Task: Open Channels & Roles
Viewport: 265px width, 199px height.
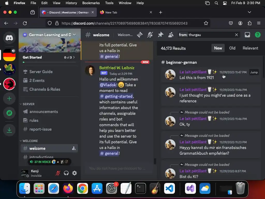Action: tap(49, 89)
